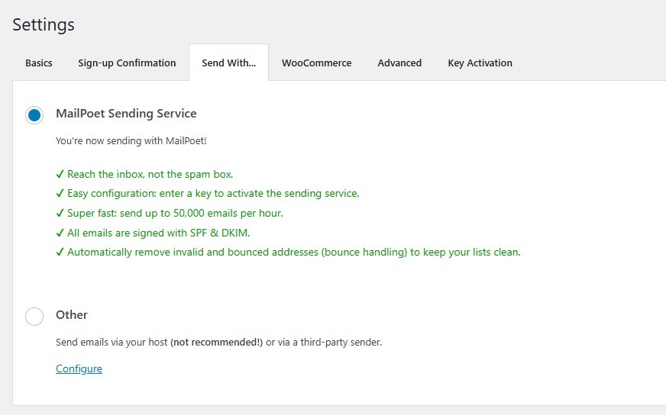Go to the WooCommerce tab

point(316,63)
